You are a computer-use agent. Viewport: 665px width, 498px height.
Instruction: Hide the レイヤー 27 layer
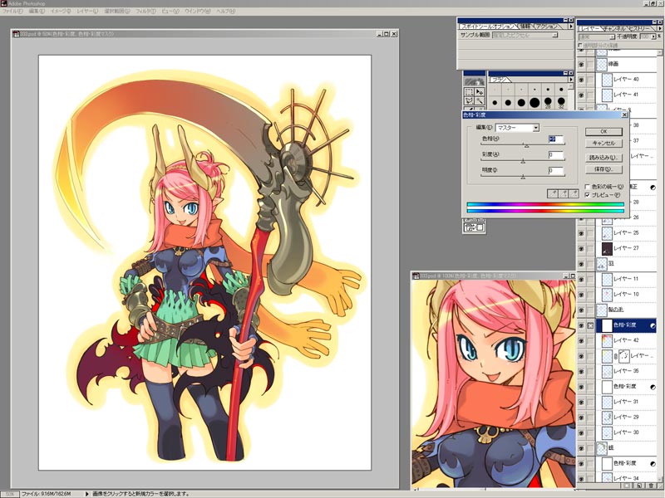pos(581,248)
